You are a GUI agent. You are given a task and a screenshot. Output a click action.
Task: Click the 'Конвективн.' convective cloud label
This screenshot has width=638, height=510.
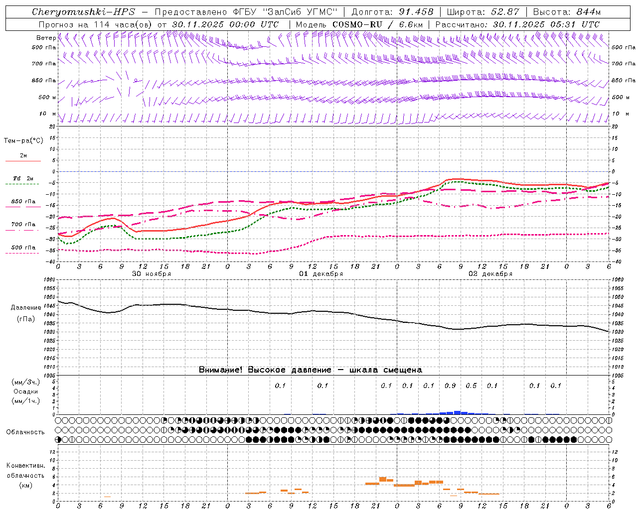point(25,466)
